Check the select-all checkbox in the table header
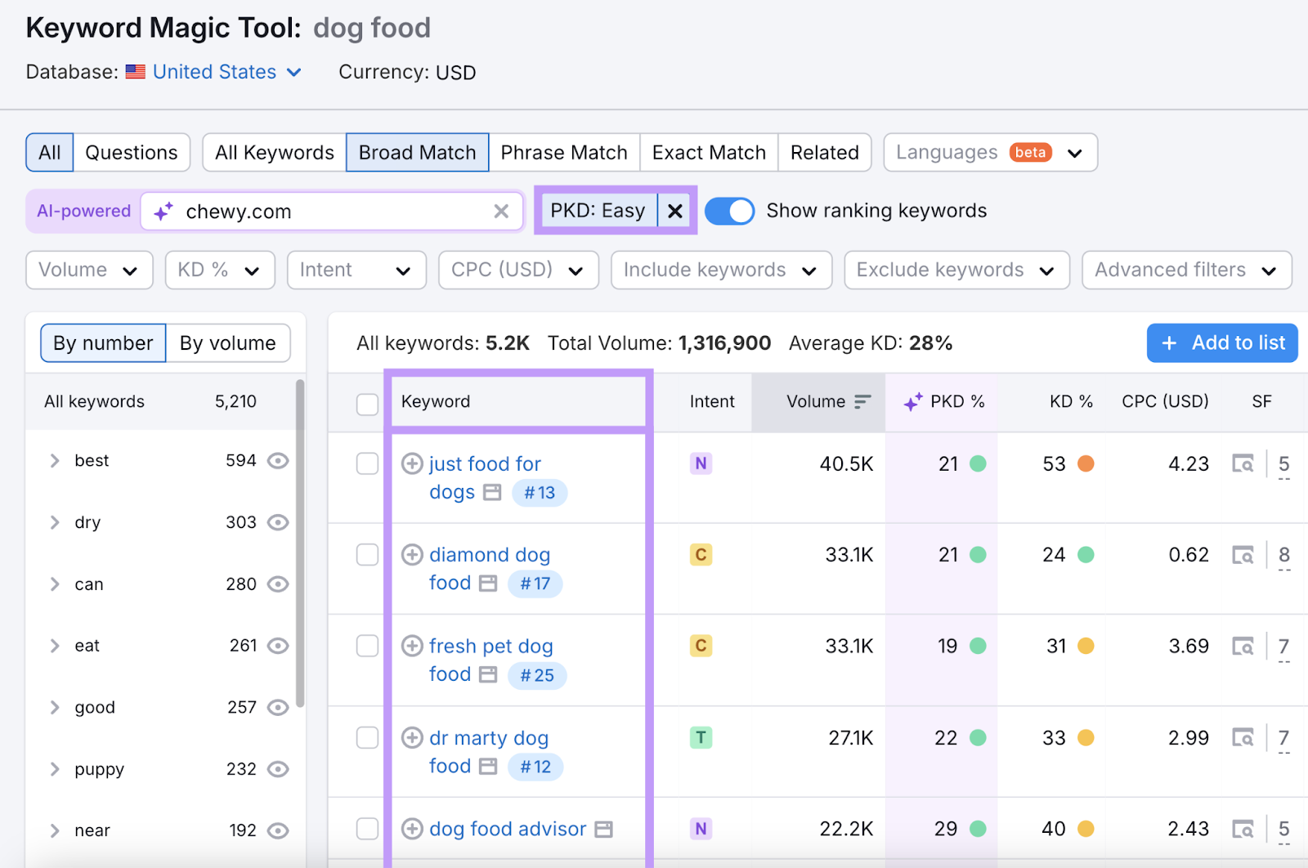 click(x=366, y=404)
